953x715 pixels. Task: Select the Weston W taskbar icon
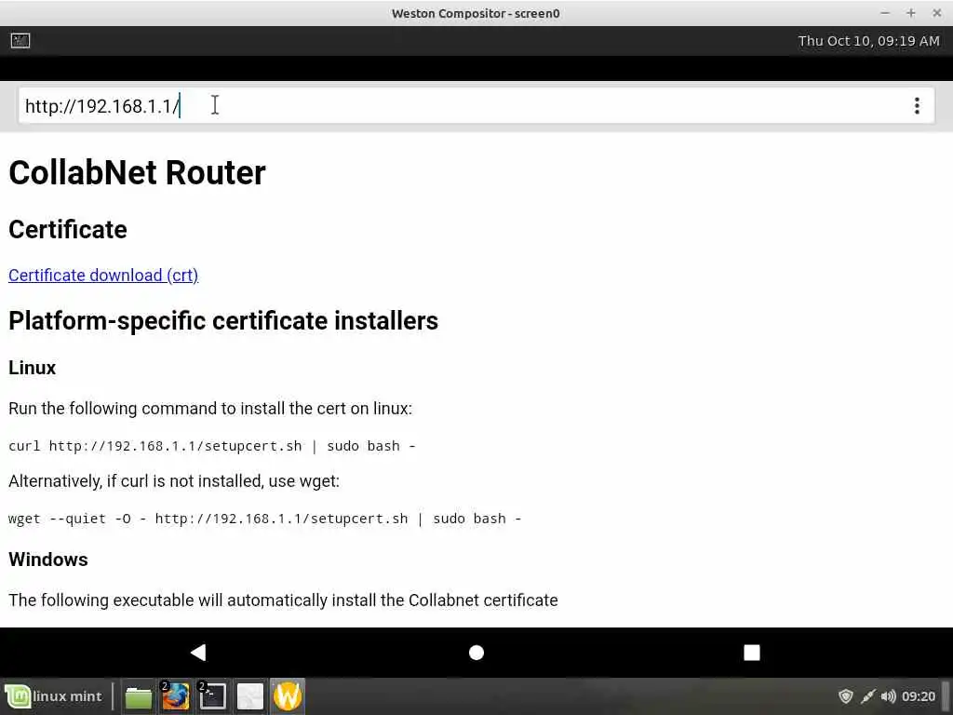288,696
